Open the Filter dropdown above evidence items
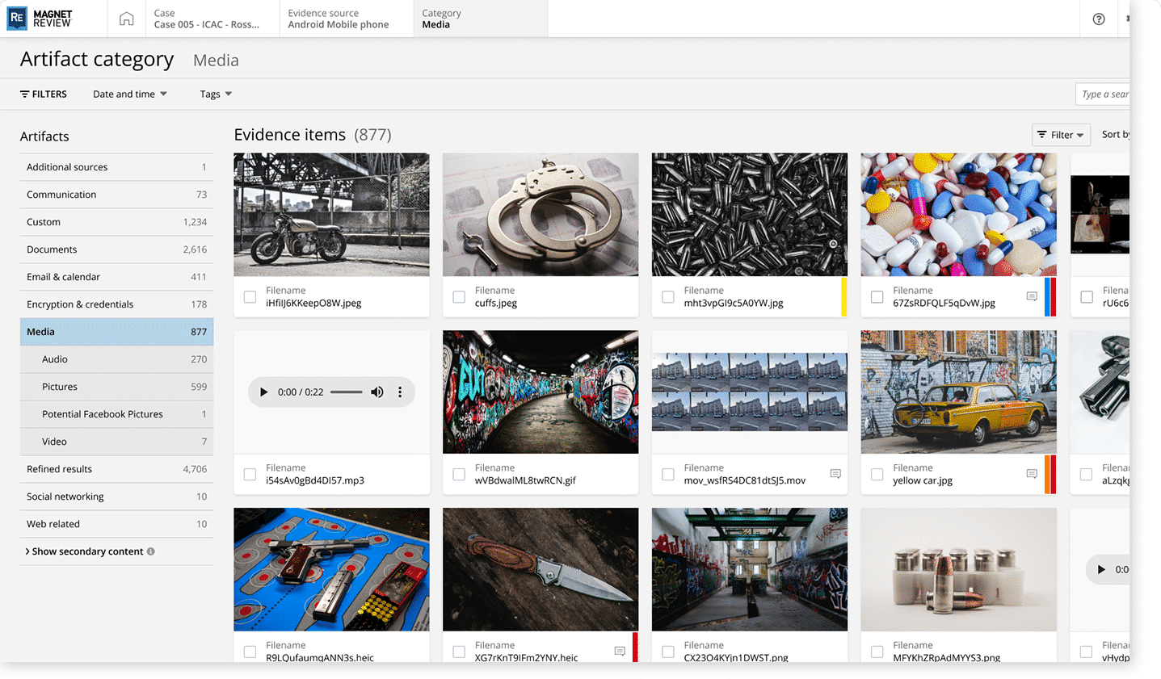This screenshot has width=1161, height=679. 1060,135
